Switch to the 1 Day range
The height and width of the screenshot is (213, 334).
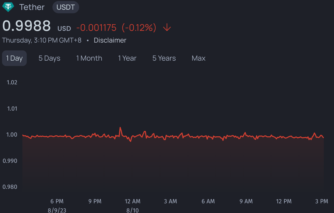(15, 58)
